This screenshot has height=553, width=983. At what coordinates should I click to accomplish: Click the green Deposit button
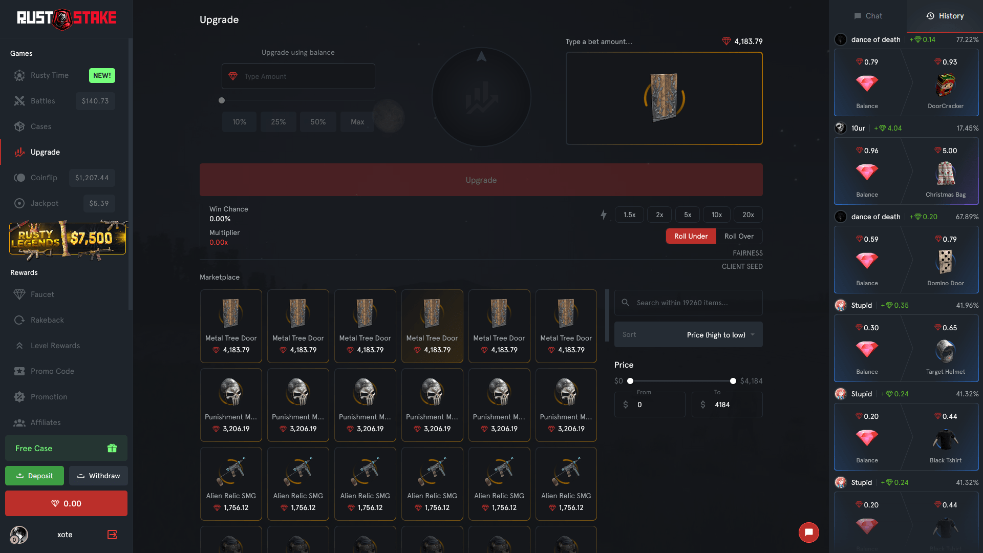coord(34,476)
